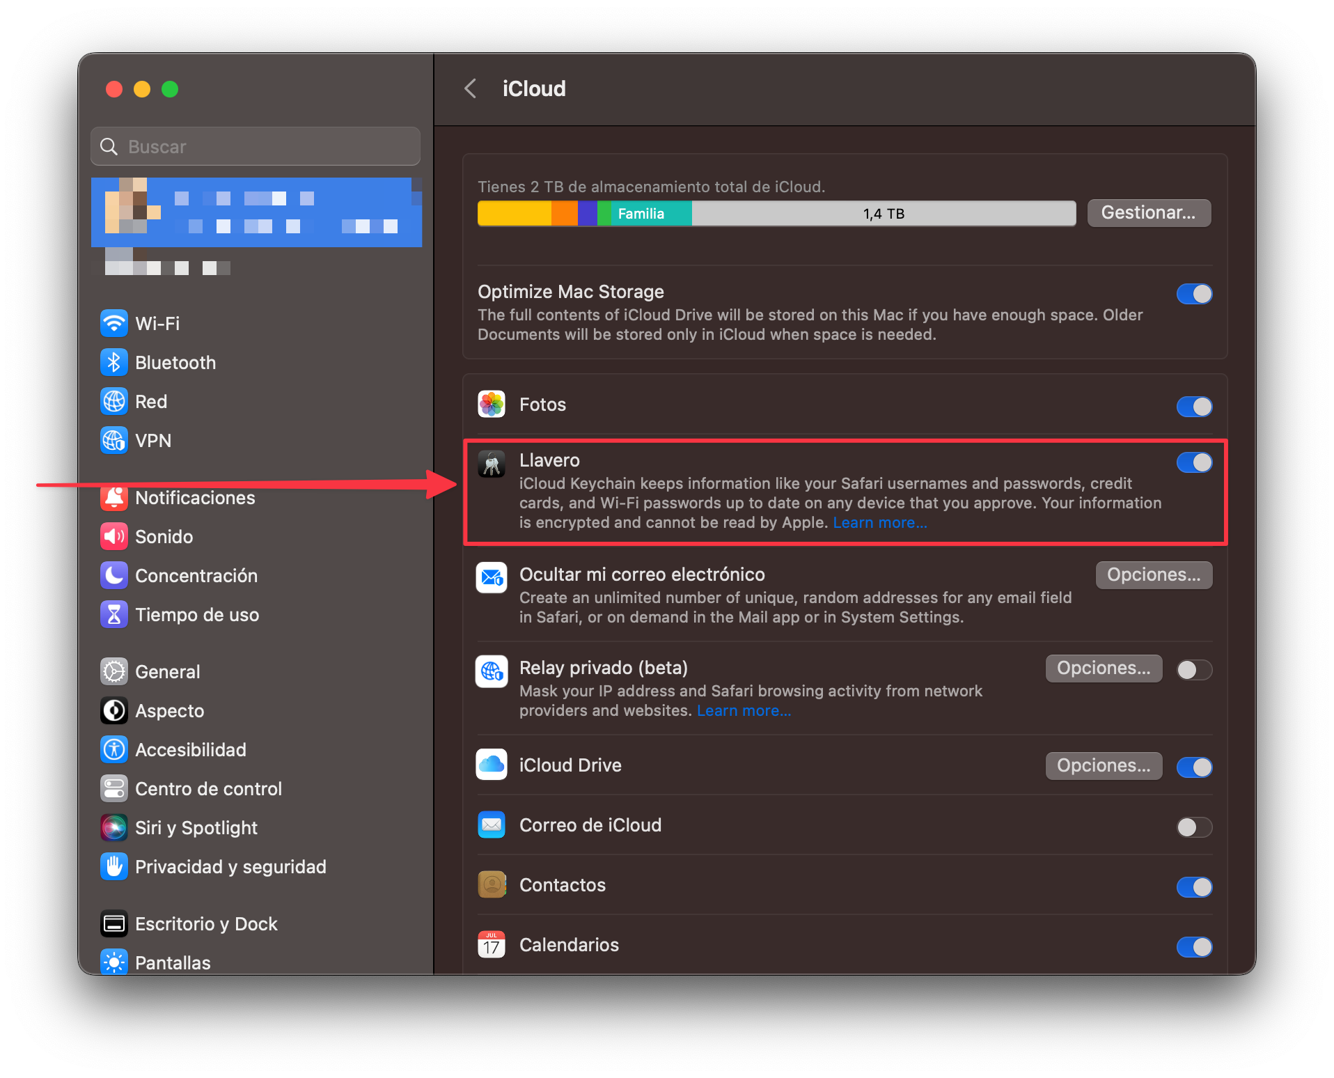1334x1078 pixels.
Task: Turn off the Llavero switch
Action: (x=1194, y=462)
